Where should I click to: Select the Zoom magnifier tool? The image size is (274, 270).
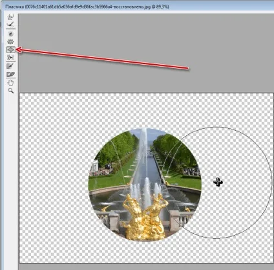[10, 91]
